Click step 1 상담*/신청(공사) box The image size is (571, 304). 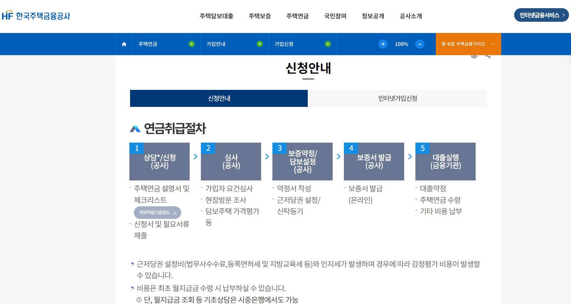coord(159,161)
